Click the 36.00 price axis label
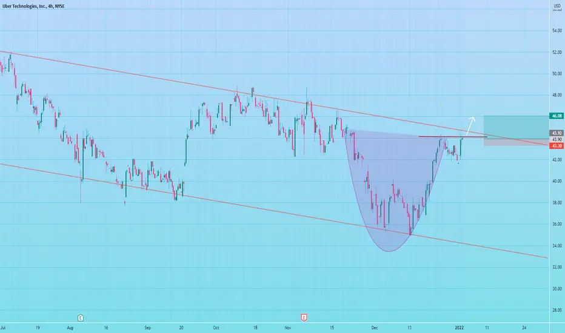The height and width of the screenshot is (333, 565). (557, 224)
